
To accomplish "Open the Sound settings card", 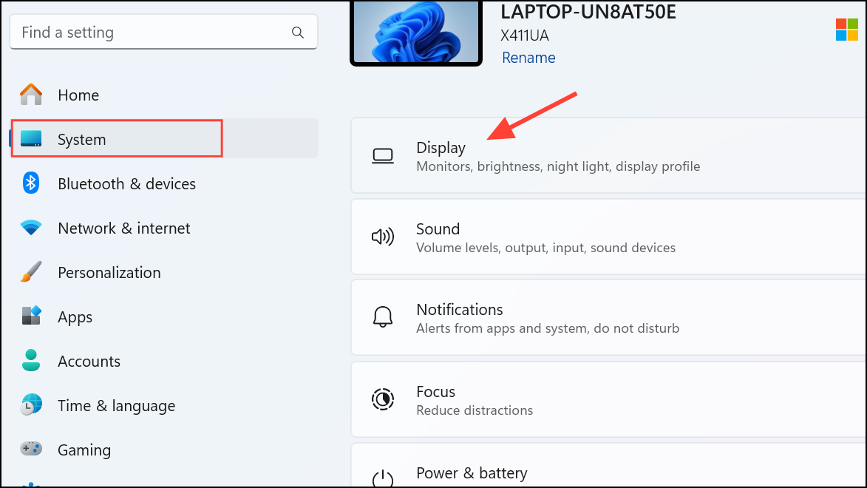I will tap(608, 237).
